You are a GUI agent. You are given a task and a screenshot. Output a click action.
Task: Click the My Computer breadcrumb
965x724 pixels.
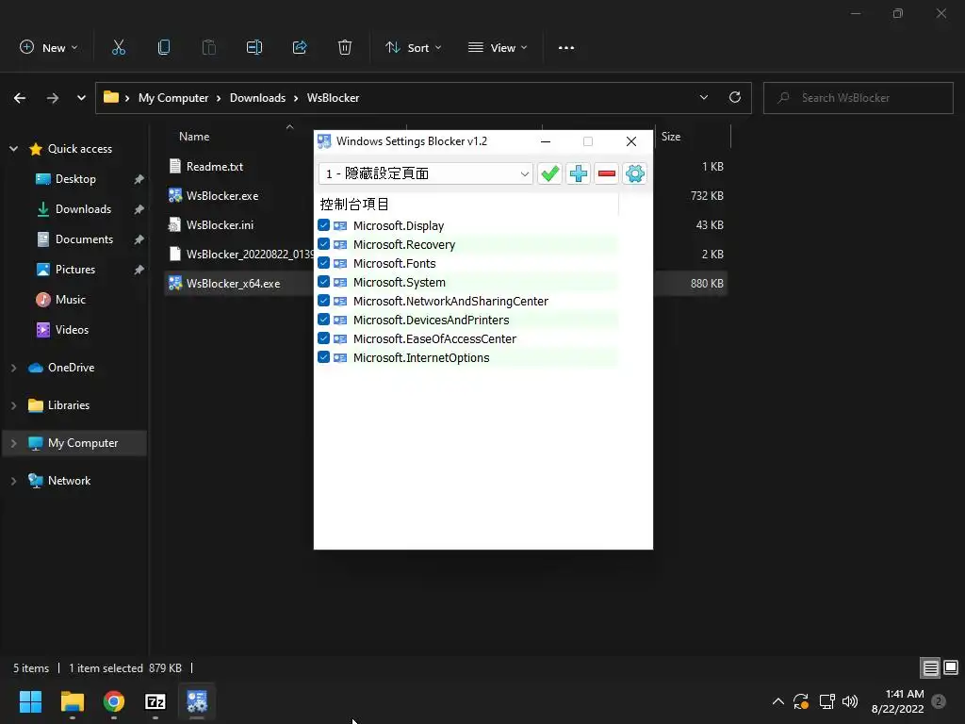point(173,98)
